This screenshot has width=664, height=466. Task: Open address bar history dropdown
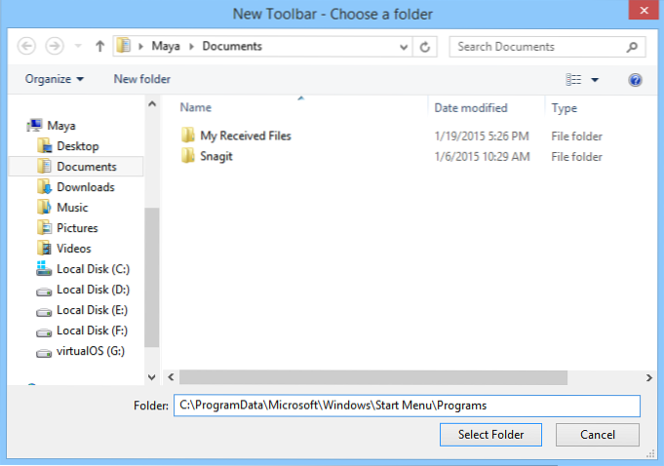(x=404, y=47)
